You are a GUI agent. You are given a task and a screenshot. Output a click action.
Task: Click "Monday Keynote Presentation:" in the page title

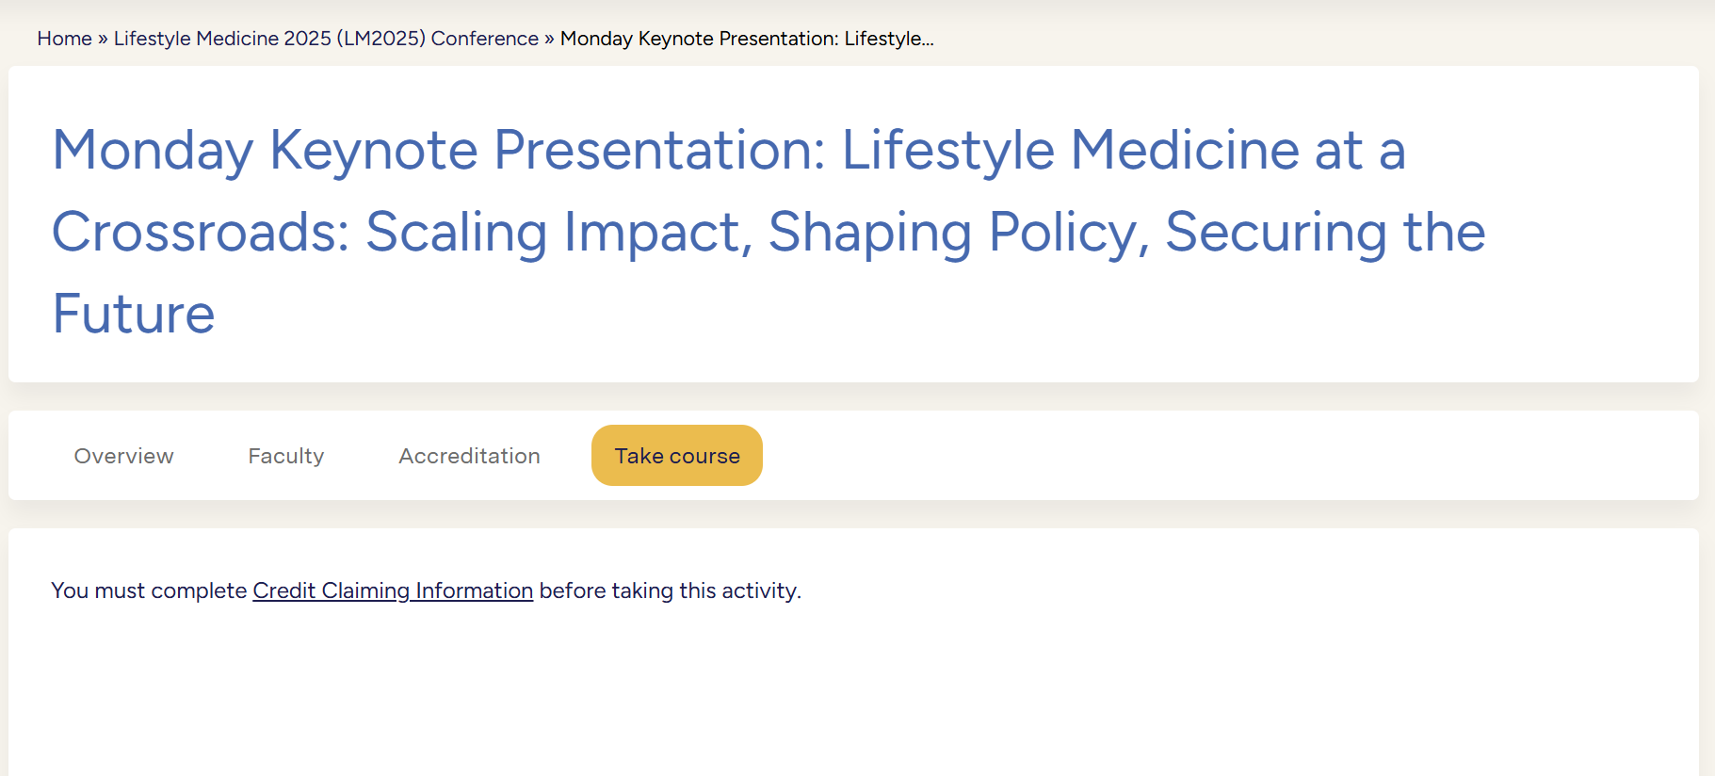[438, 151]
